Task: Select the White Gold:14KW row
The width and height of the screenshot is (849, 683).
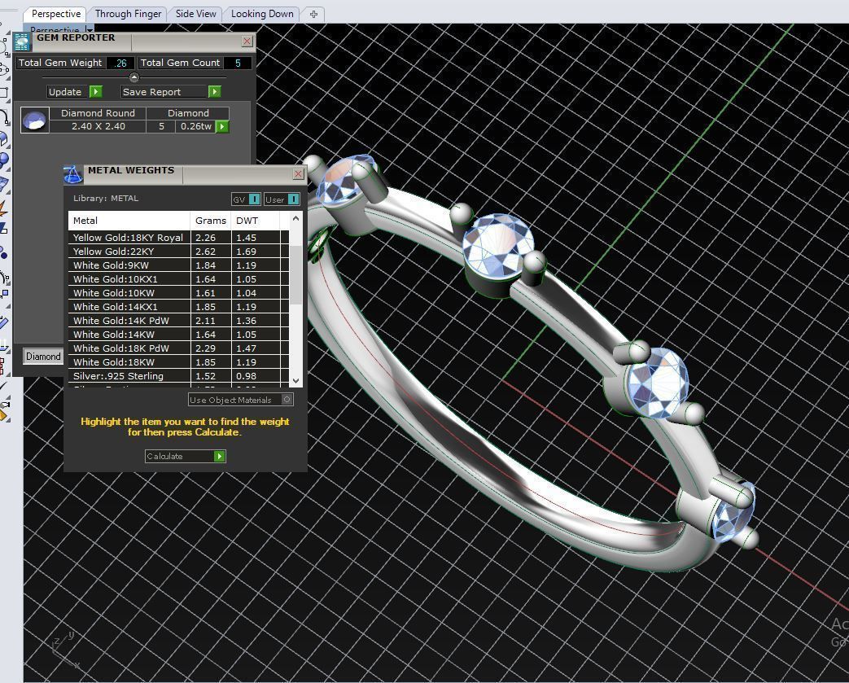Action: tap(179, 335)
